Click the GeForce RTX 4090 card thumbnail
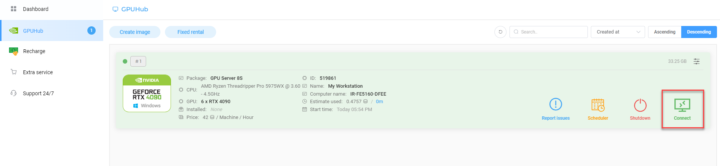Image resolution: width=720 pixels, height=166 pixels. [x=147, y=93]
